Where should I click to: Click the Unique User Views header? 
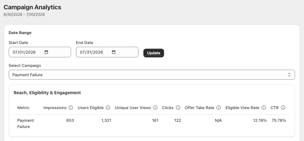[133, 108]
